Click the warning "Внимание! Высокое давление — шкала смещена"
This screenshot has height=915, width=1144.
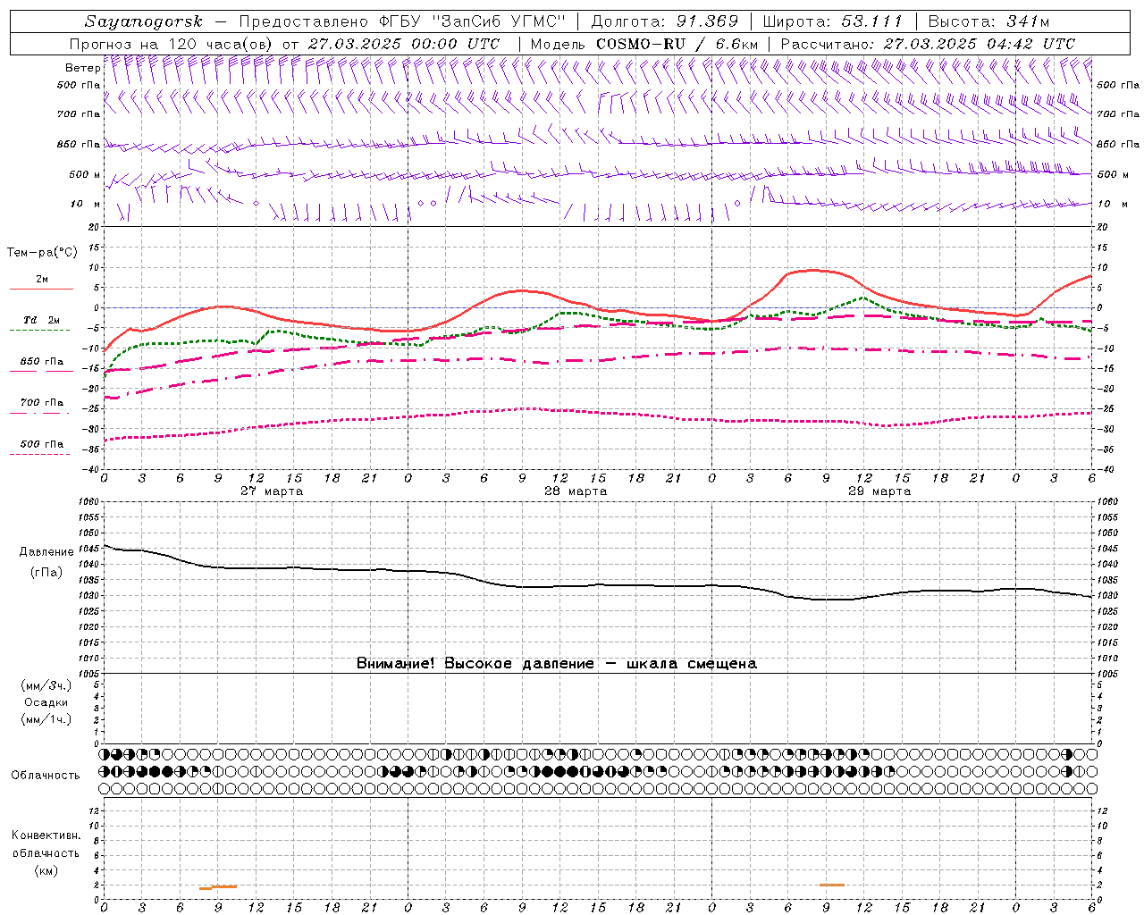557,664
